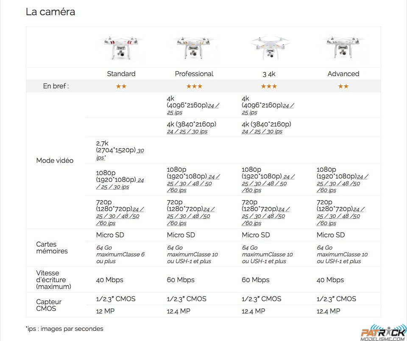Click the 'Mode vidéo' row label
Viewport: 407px width, 341px height.
55,160
